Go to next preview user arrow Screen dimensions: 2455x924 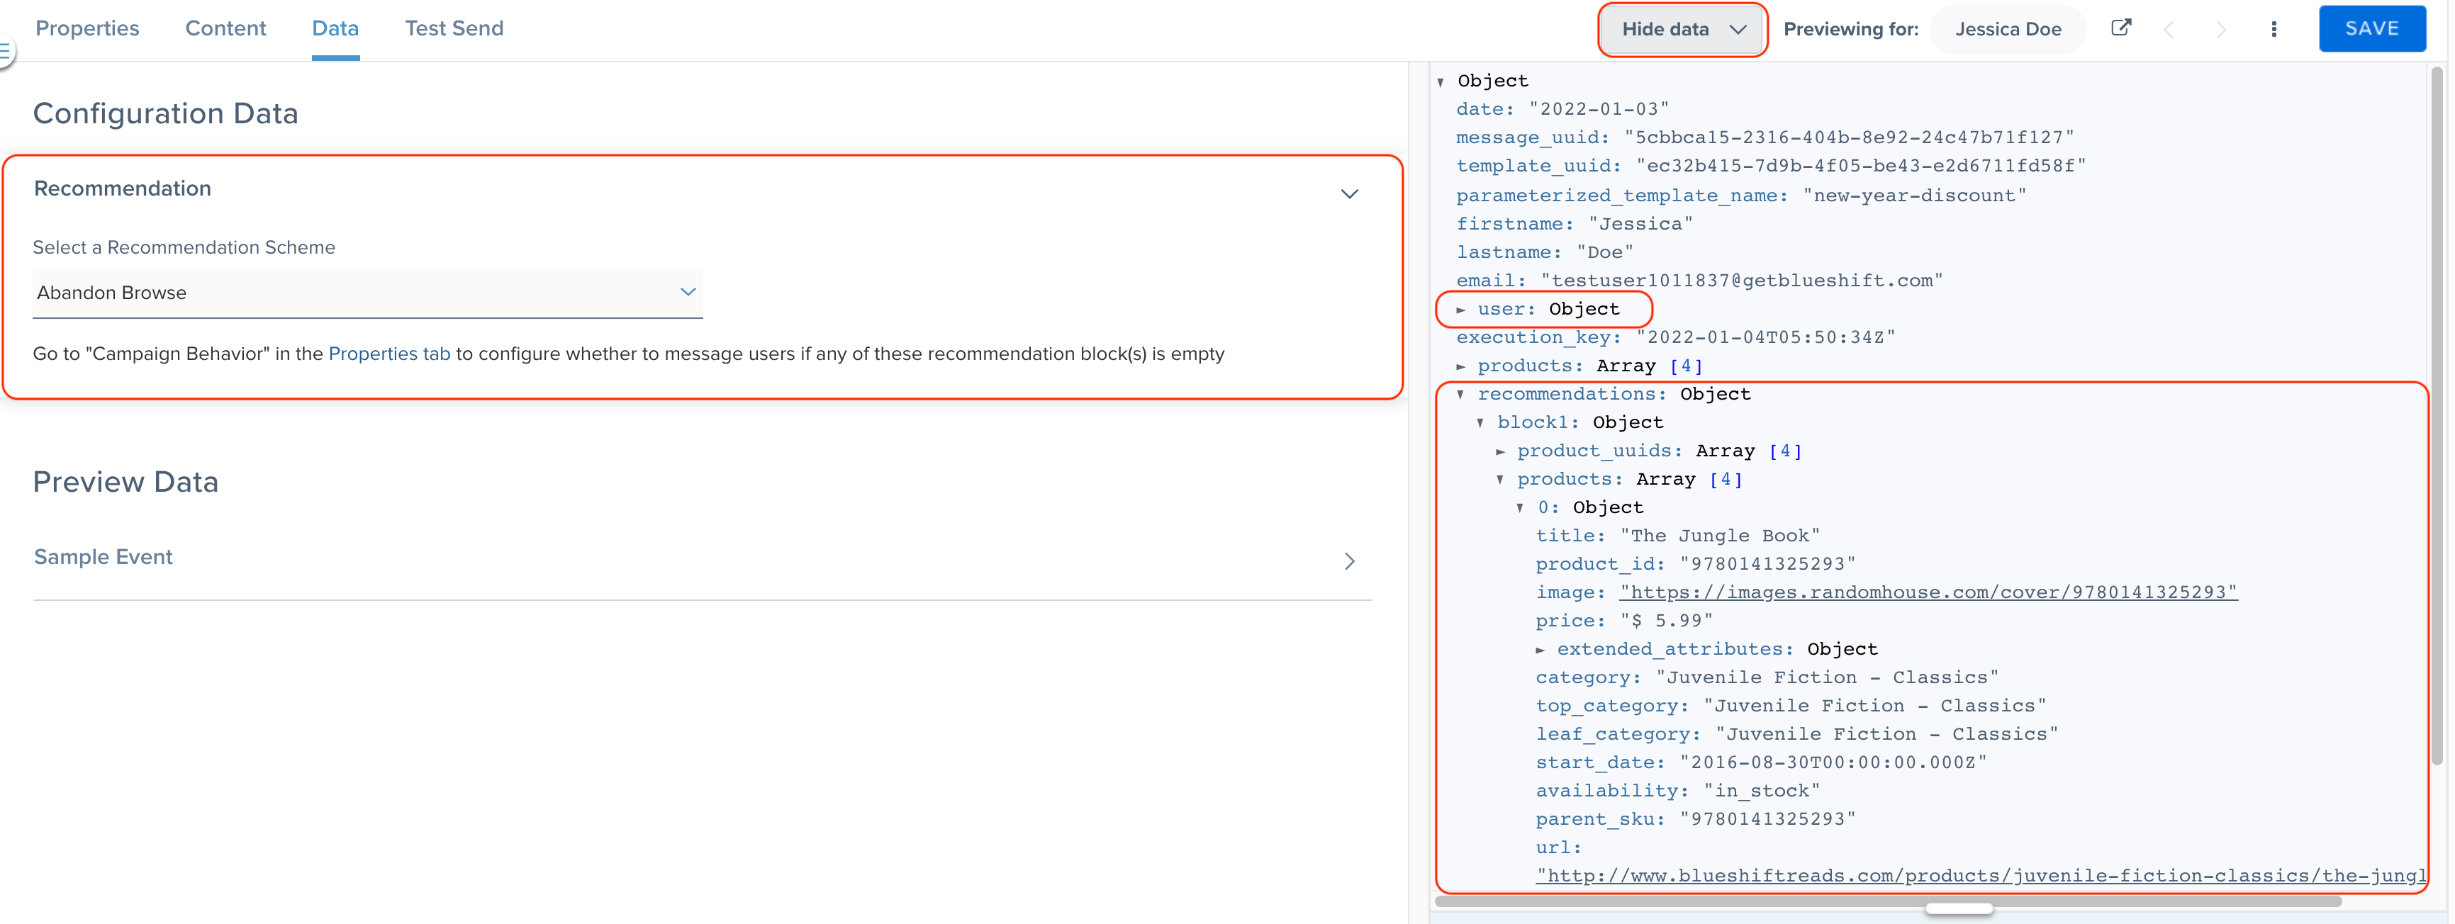coord(2220,30)
